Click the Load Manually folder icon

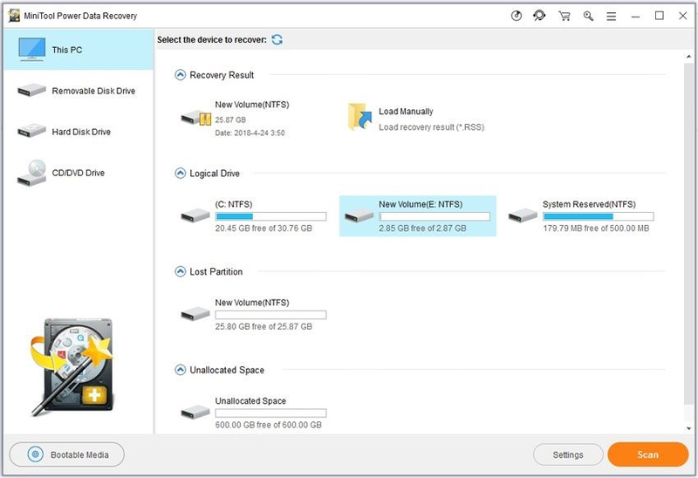click(359, 117)
